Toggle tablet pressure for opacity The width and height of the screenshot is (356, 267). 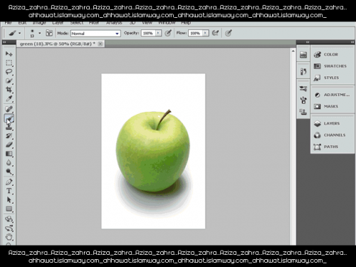(168, 33)
